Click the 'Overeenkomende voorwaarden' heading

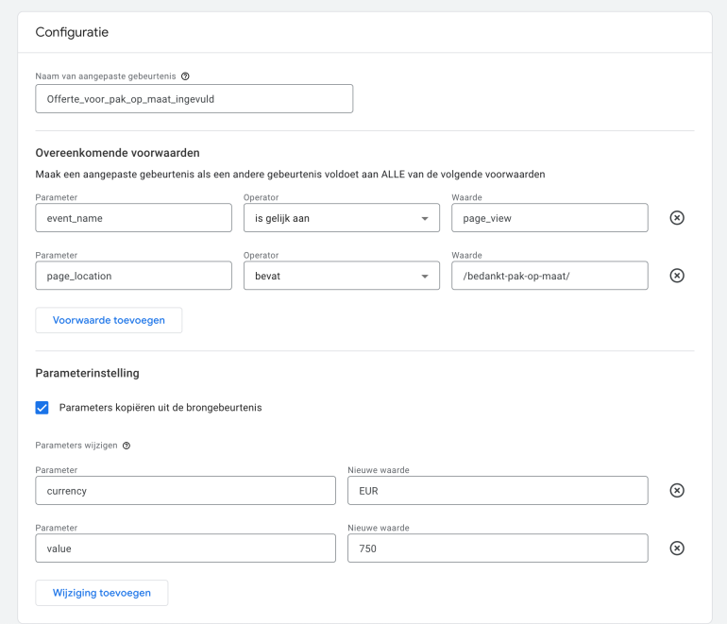[117, 153]
